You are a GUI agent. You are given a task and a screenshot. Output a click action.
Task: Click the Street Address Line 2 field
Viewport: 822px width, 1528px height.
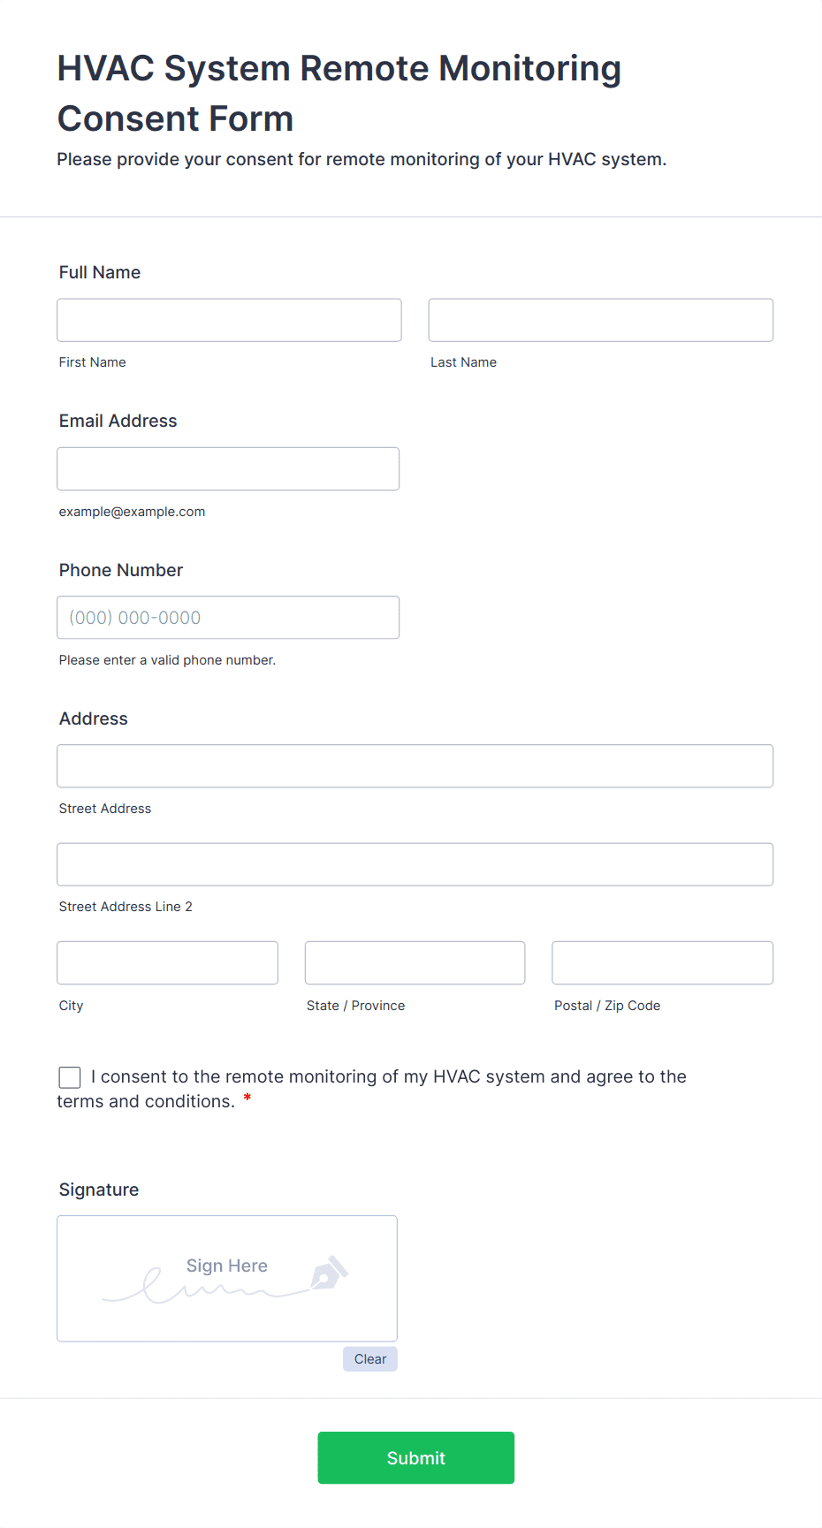coord(415,864)
